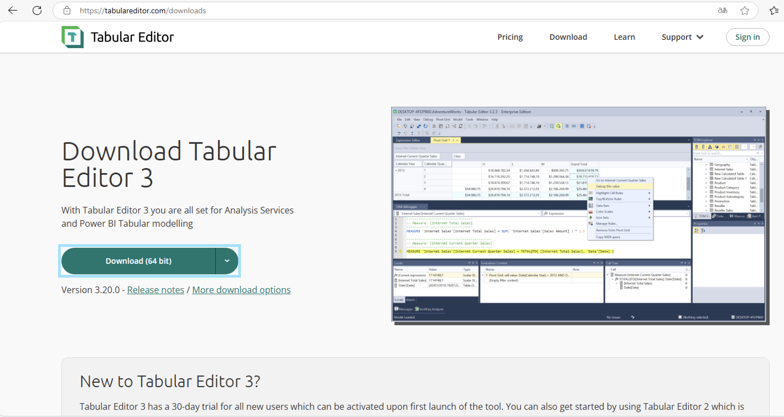
Task: Expand download options arrow beside Download button
Action: point(227,261)
